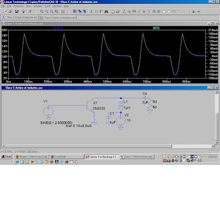The image size is (220, 206).
Task: Place a diode component
Action: [154, 12]
